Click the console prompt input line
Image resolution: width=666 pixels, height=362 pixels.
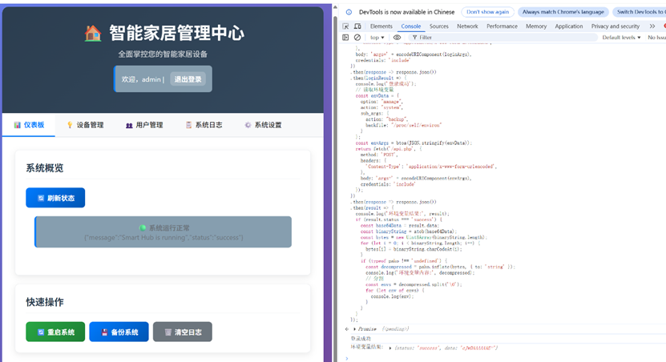tap(506, 359)
